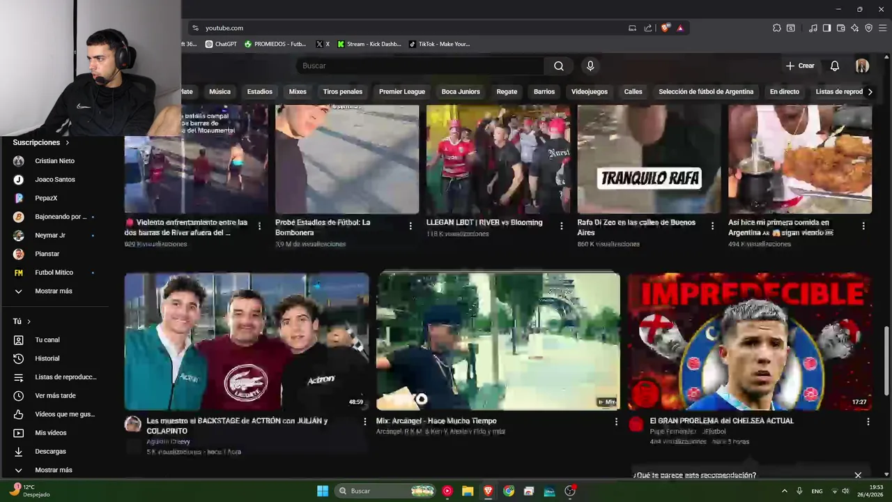
Task: Open YouTube notifications bell
Action: pos(834,66)
